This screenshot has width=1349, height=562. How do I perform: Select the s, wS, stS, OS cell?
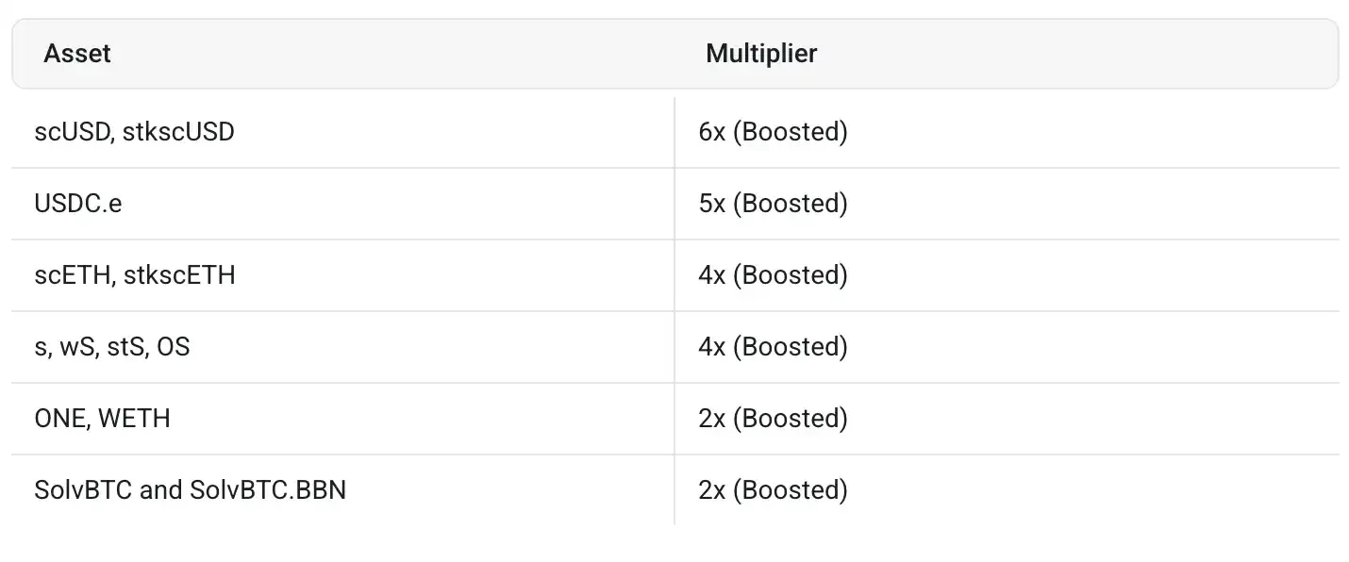[111, 347]
